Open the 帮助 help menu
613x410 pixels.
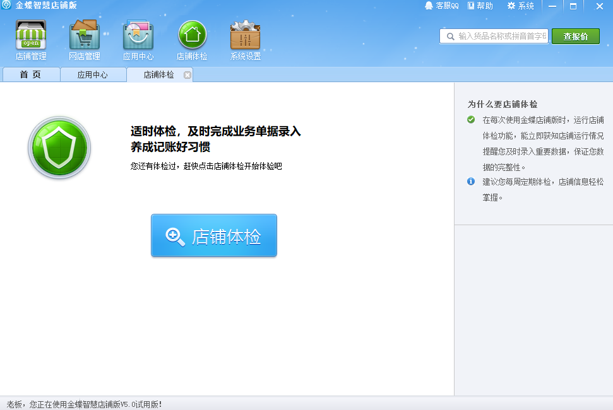pyautogui.click(x=480, y=6)
